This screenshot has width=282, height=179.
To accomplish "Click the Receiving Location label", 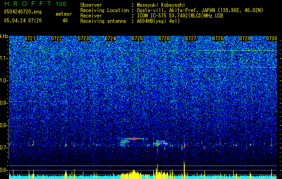I will click(x=104, y=10).
